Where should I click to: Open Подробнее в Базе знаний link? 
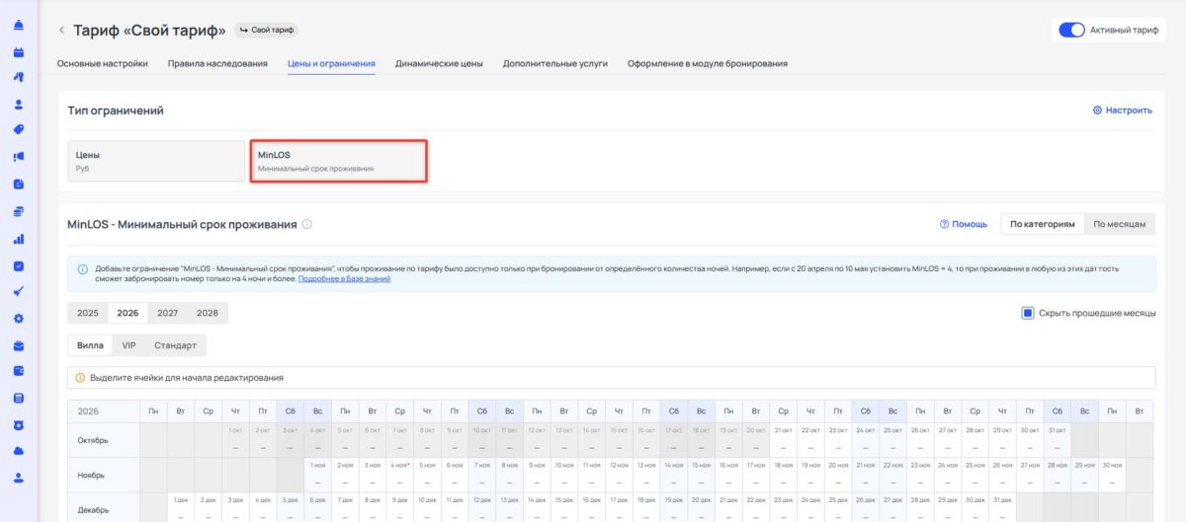tap(344, 279)
